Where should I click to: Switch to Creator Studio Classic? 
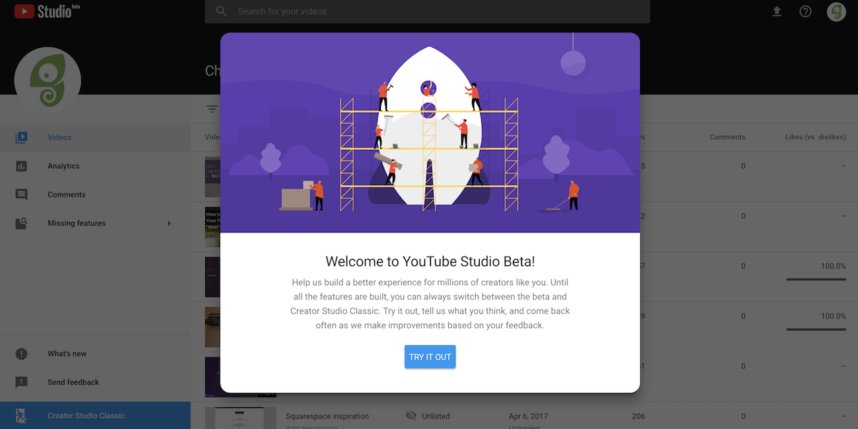coord(95,416)
